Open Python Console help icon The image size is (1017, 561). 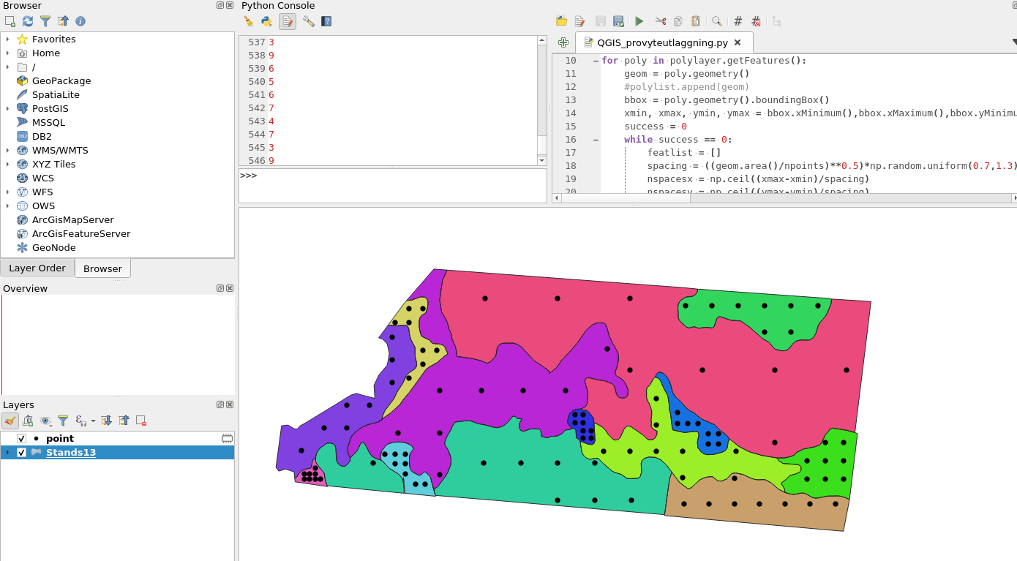pyautogui.click(x=326, y=21)
